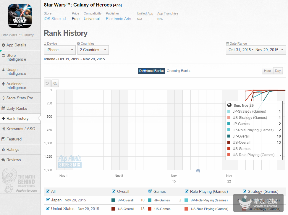Open the Reviews page
The width and height of the screenshot is (288, 215).
tap(20, 160)
